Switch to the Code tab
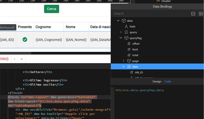 click(168, 82)
